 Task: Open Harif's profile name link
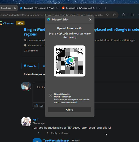point(35,119)
